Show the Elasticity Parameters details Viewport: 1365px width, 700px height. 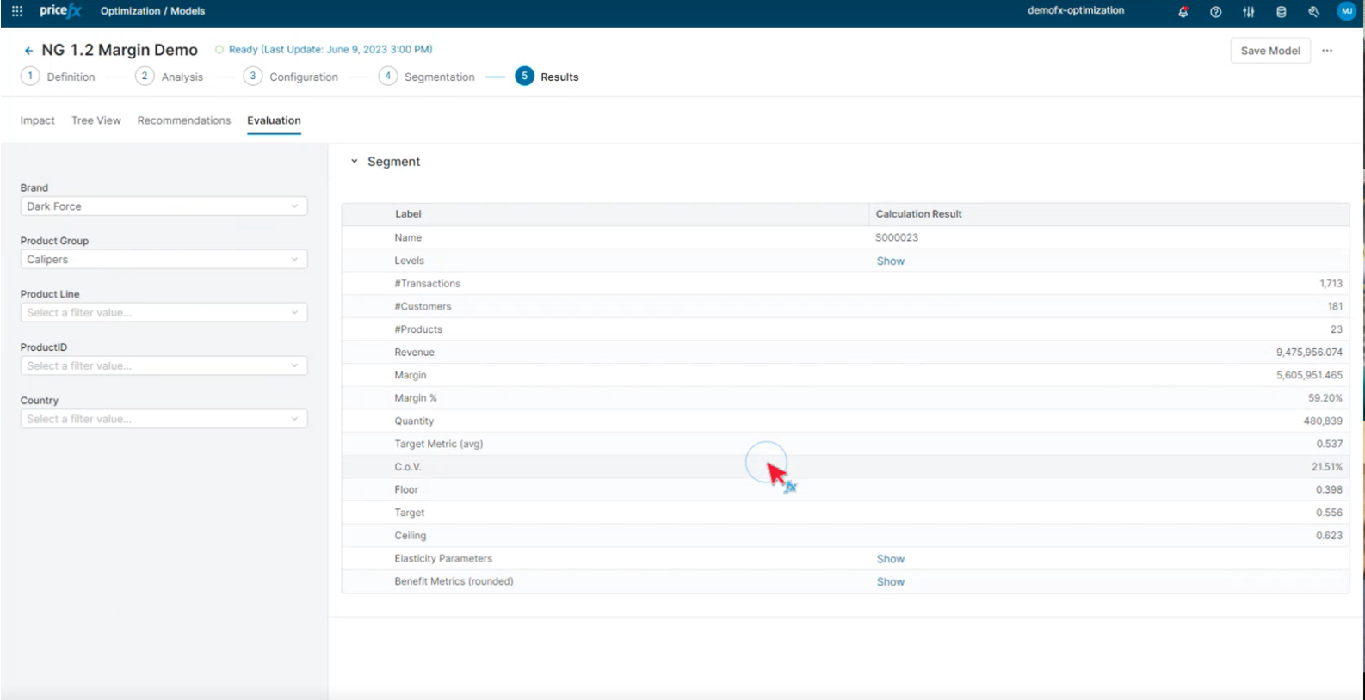pyautogui.click(x=890, y=559)
